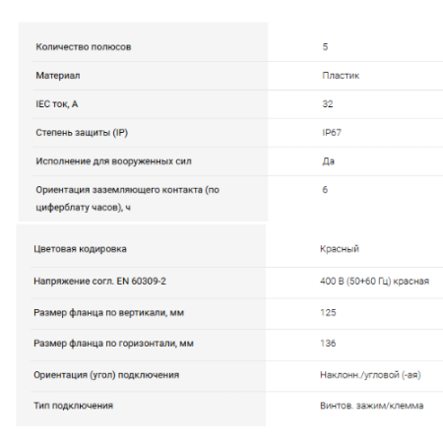
Task: Click the 'Винтов. зажим/клемма' value
Action: [x=371, y=406]
